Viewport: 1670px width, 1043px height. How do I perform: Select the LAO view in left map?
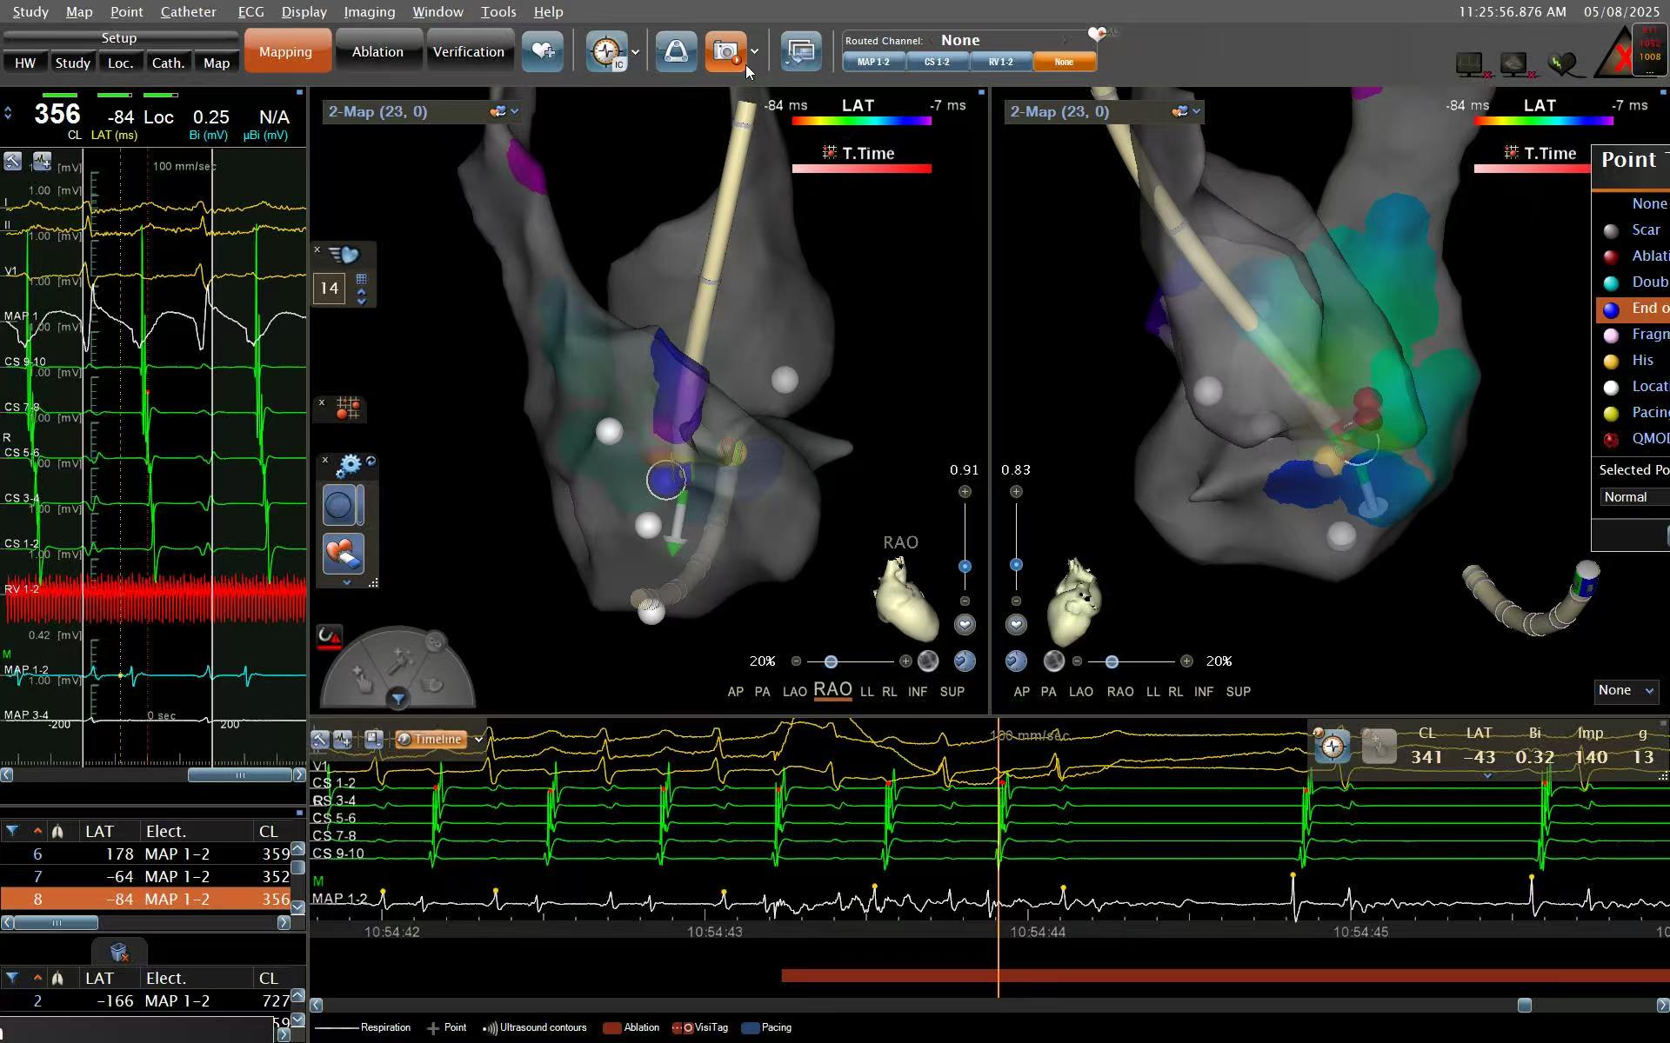click(x=794, y=692)
